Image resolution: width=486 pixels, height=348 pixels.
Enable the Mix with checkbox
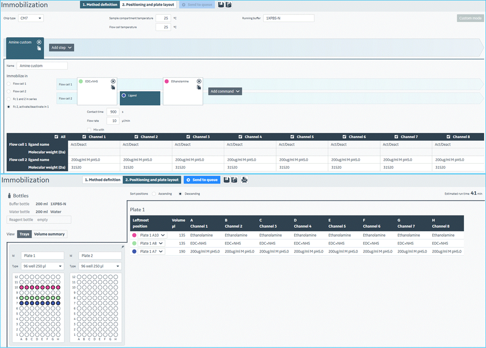coord(89,130)
